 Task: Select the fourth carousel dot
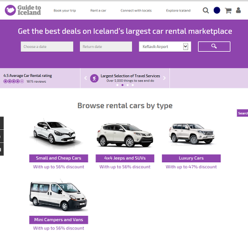pos(133,85)
